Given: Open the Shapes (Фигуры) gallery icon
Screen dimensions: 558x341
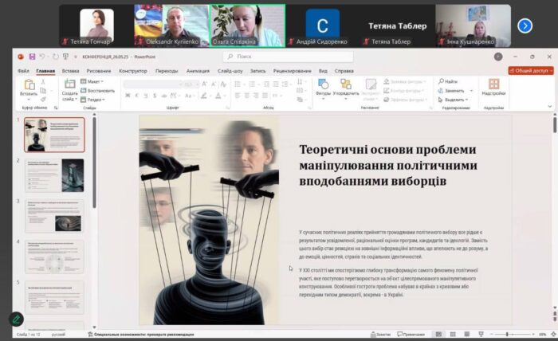Looking at the screenshot, I should [x=323, y=86].
